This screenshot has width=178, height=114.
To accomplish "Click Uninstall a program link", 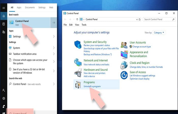I will tap(92, 86).
